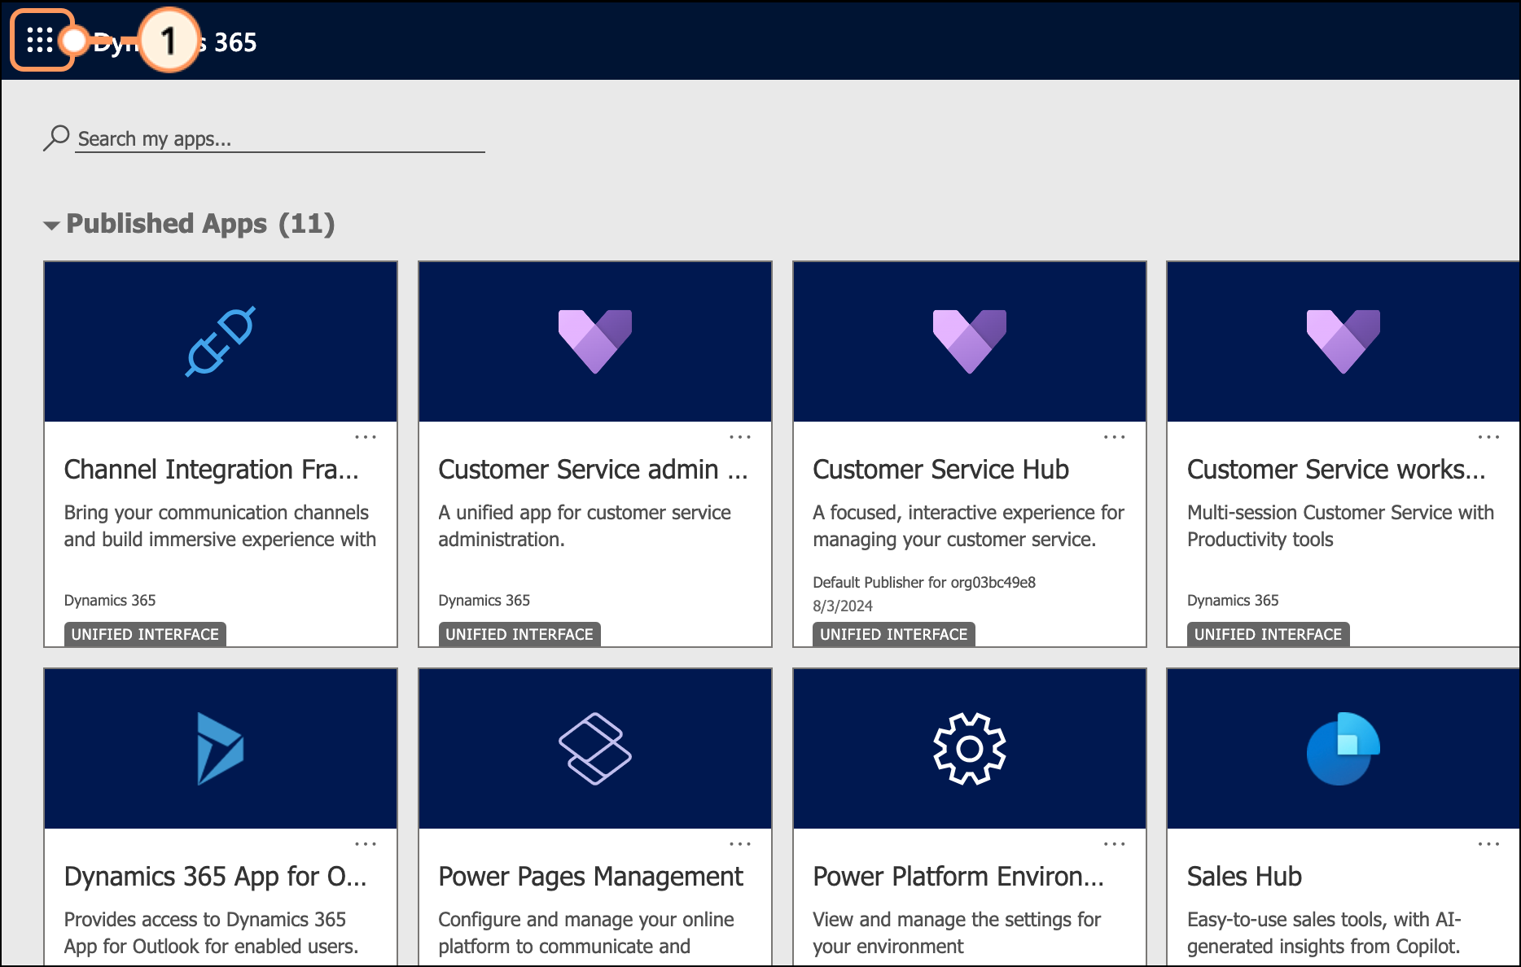
Task: Click the Sales Hub pie chart icon
Action: 1343,748
